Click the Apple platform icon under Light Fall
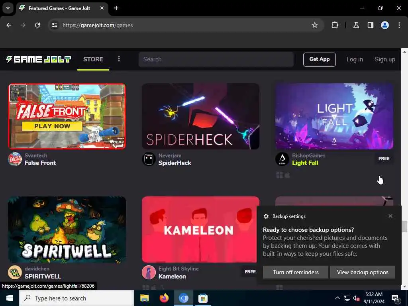The height and width of the screenshot is (306, 408). 287,175
